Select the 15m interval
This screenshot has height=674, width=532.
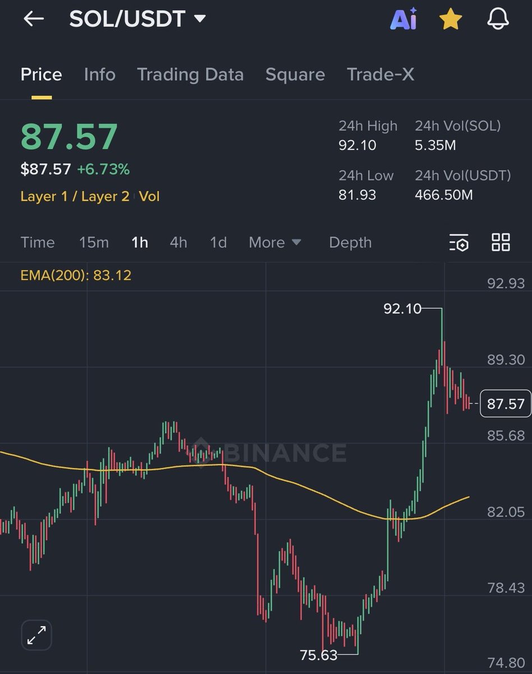tap(94, 243)
